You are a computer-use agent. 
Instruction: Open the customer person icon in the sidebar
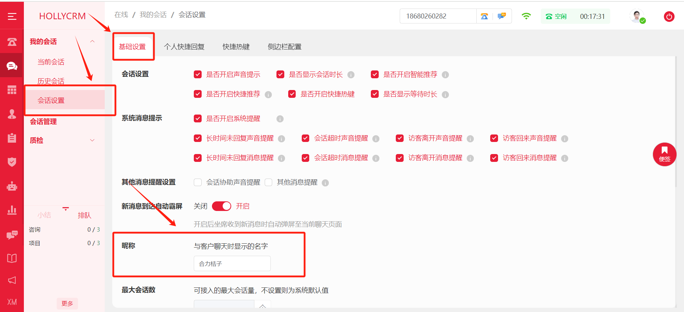click(x=12, y=114)
